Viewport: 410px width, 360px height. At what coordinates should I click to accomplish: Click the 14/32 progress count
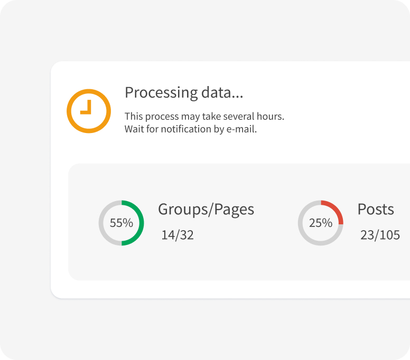click(x=178, y=235)
